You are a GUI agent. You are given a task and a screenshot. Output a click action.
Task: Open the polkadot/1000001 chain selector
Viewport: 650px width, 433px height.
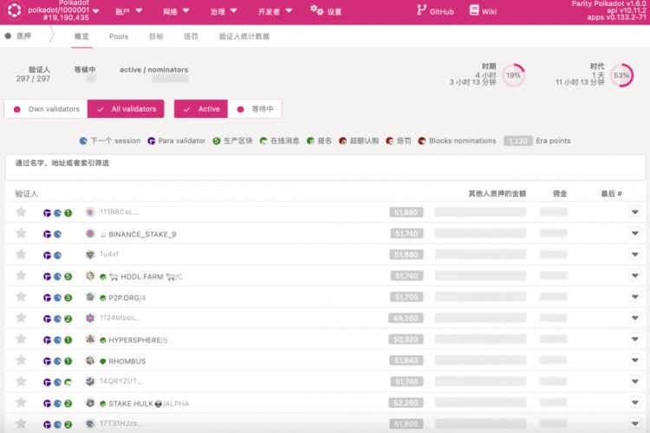(63, 10)
